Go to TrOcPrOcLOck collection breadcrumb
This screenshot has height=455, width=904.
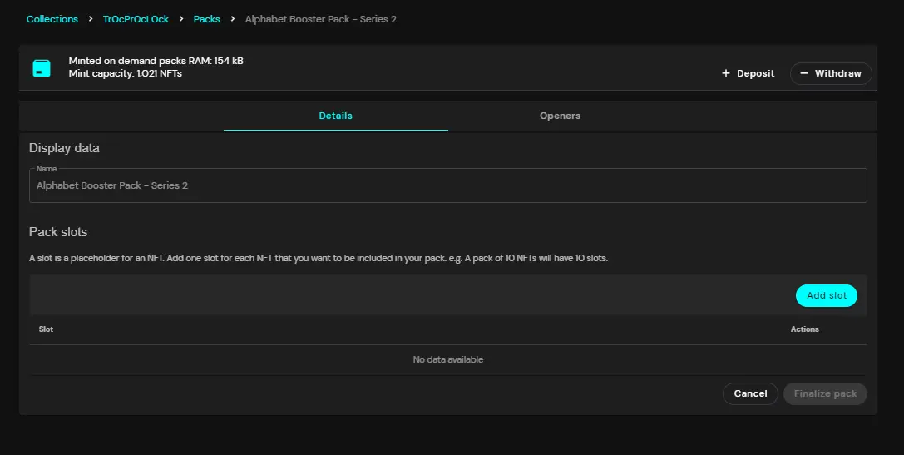(x=136, y=19)
